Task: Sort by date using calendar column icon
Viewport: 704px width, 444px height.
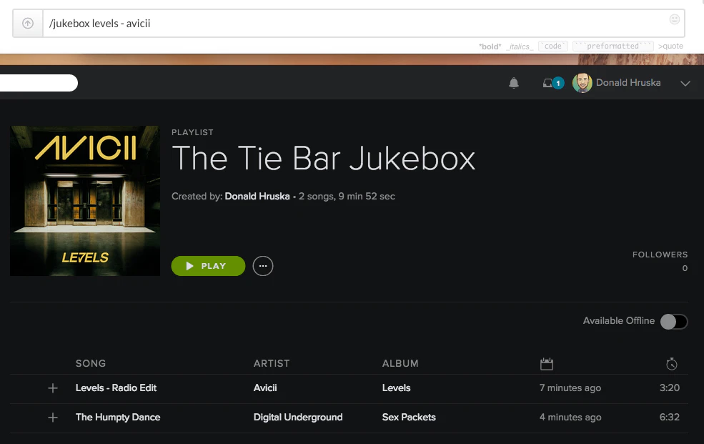Action: [x=547, y=363]
